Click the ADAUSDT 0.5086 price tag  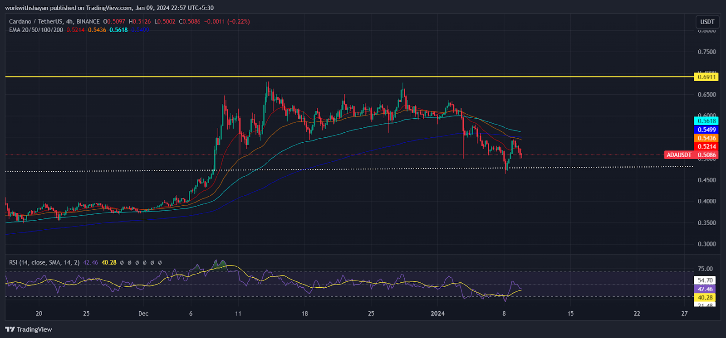point(691,155)
